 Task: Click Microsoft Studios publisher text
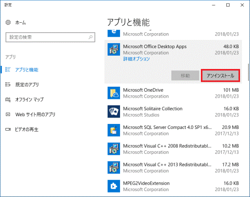[x=141, y=115]
